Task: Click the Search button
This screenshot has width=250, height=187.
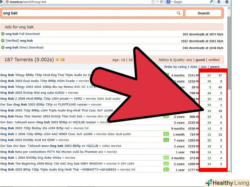Action: tap(203, 13)
